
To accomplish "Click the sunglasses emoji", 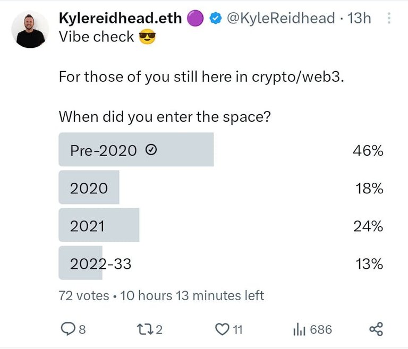I will click(x=147, y=37).
